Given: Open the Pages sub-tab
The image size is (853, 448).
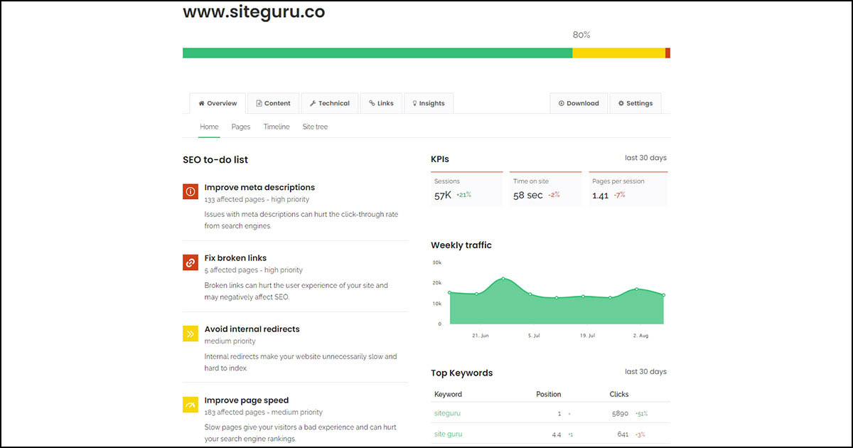Looking at the screenshot, I should [x=241, y=127].
